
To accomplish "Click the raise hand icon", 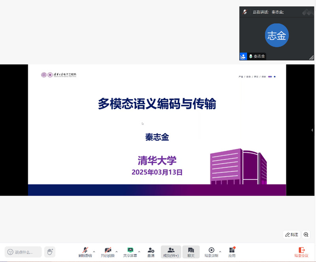I will pos(49,251).
